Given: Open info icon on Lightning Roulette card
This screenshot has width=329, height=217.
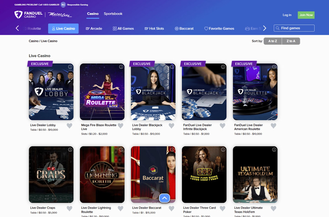Looking at the screenshot, I should point(121,150).
